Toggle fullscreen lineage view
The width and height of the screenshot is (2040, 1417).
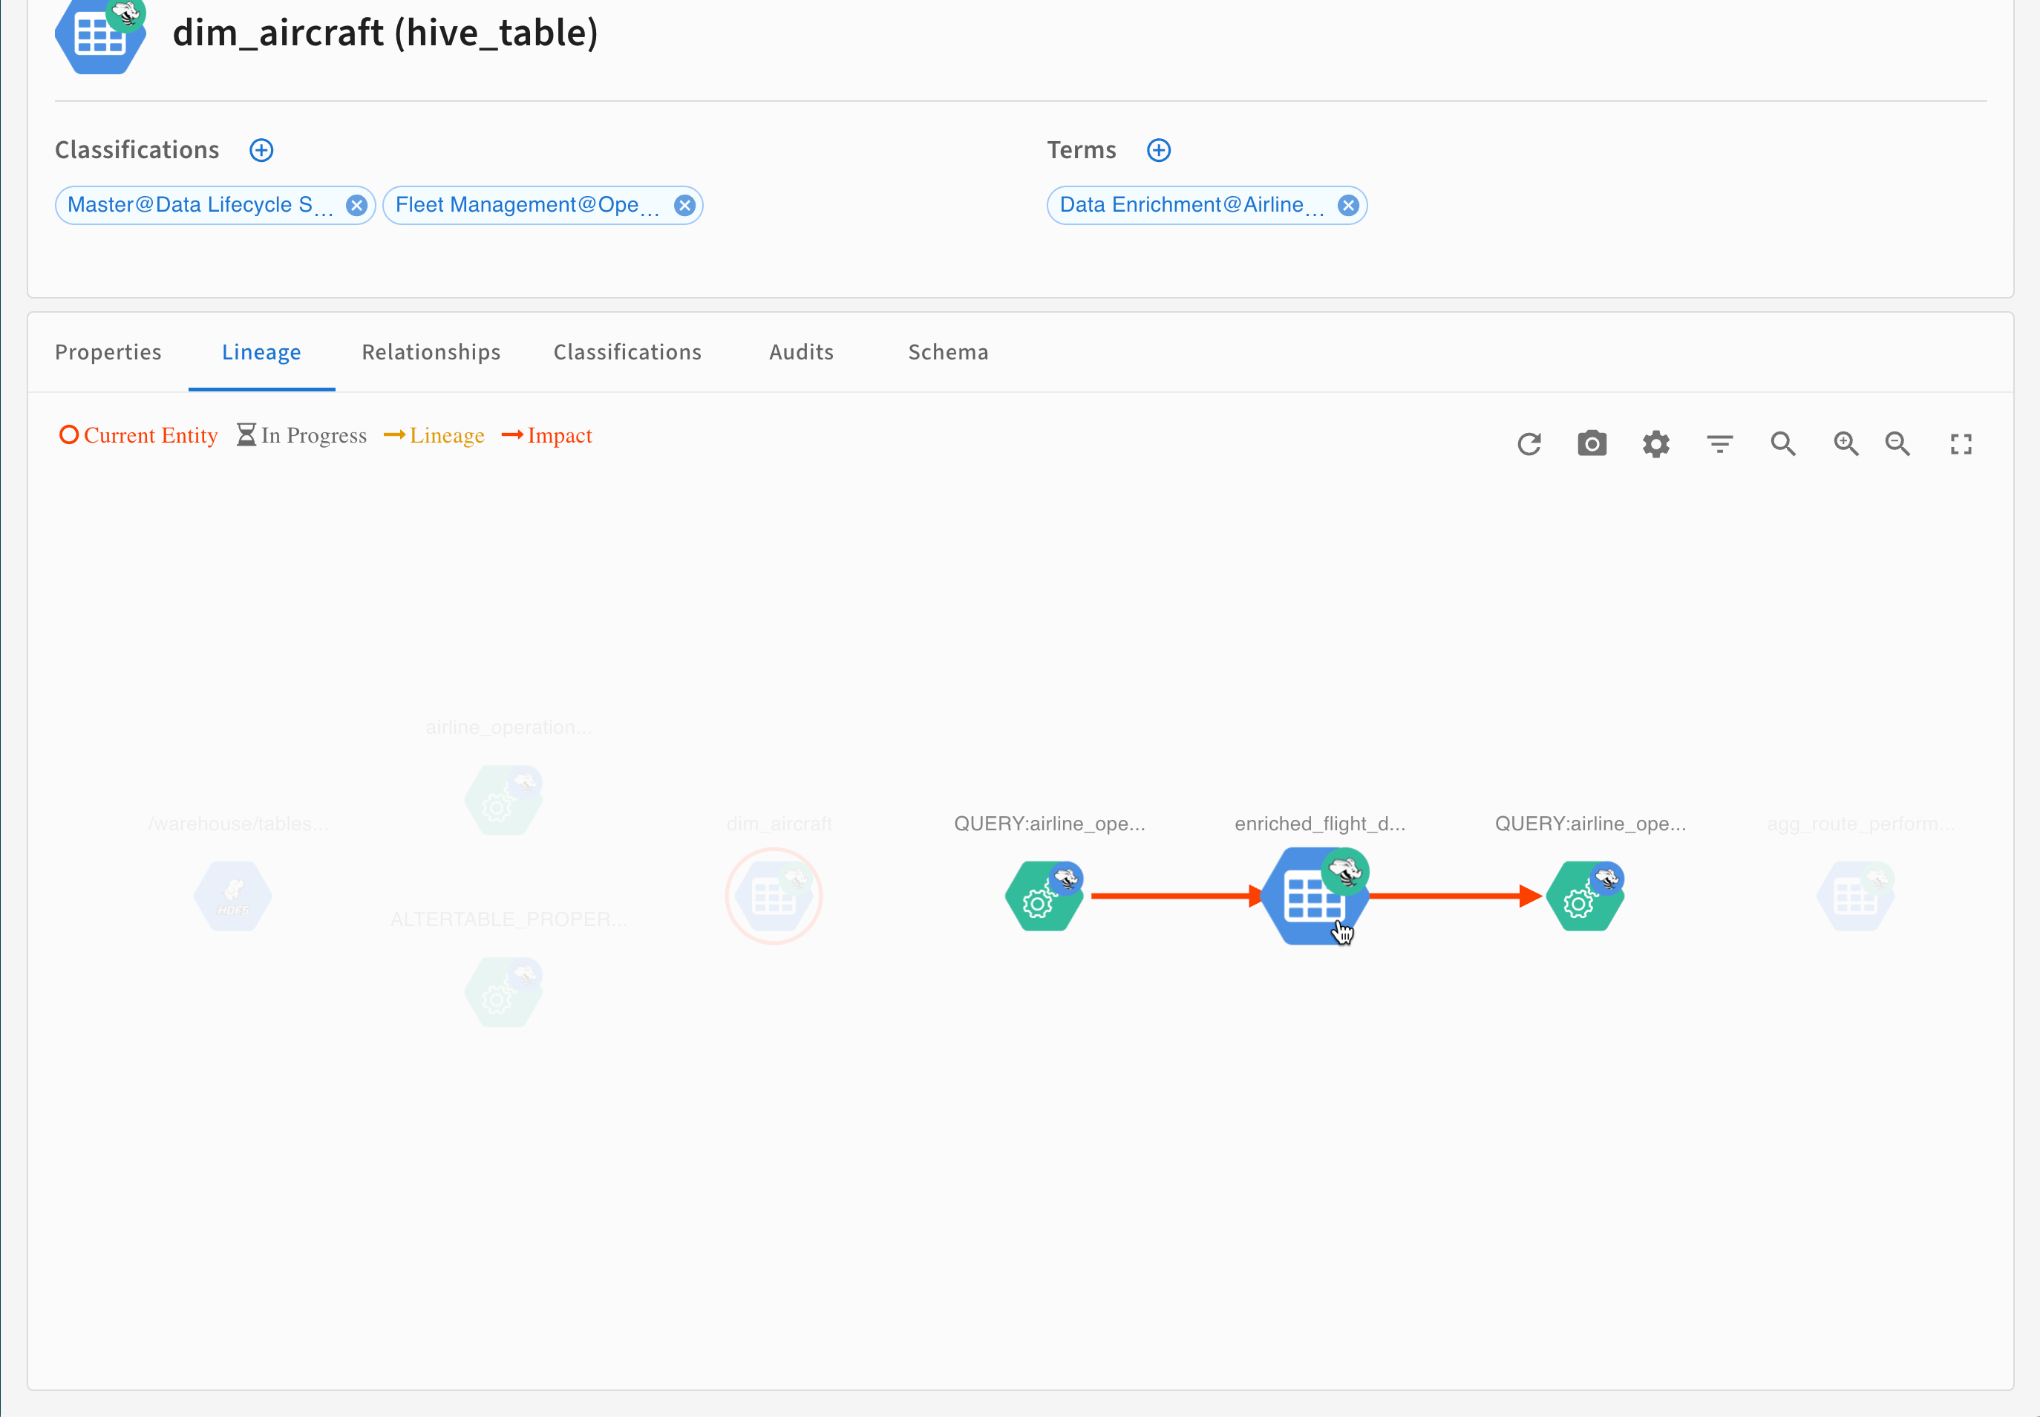click(x=1961, y=444)
